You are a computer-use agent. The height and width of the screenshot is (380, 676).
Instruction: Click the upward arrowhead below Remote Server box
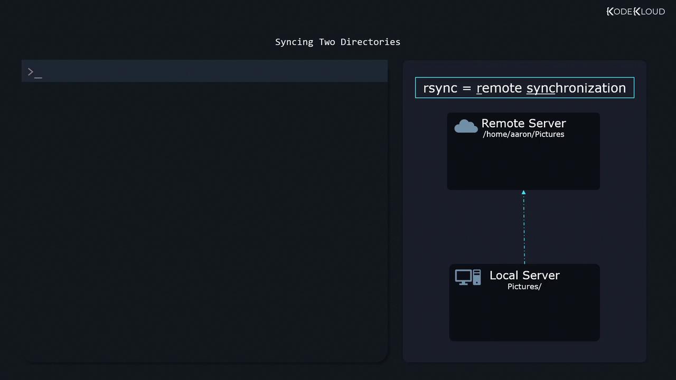pos(523,193)
